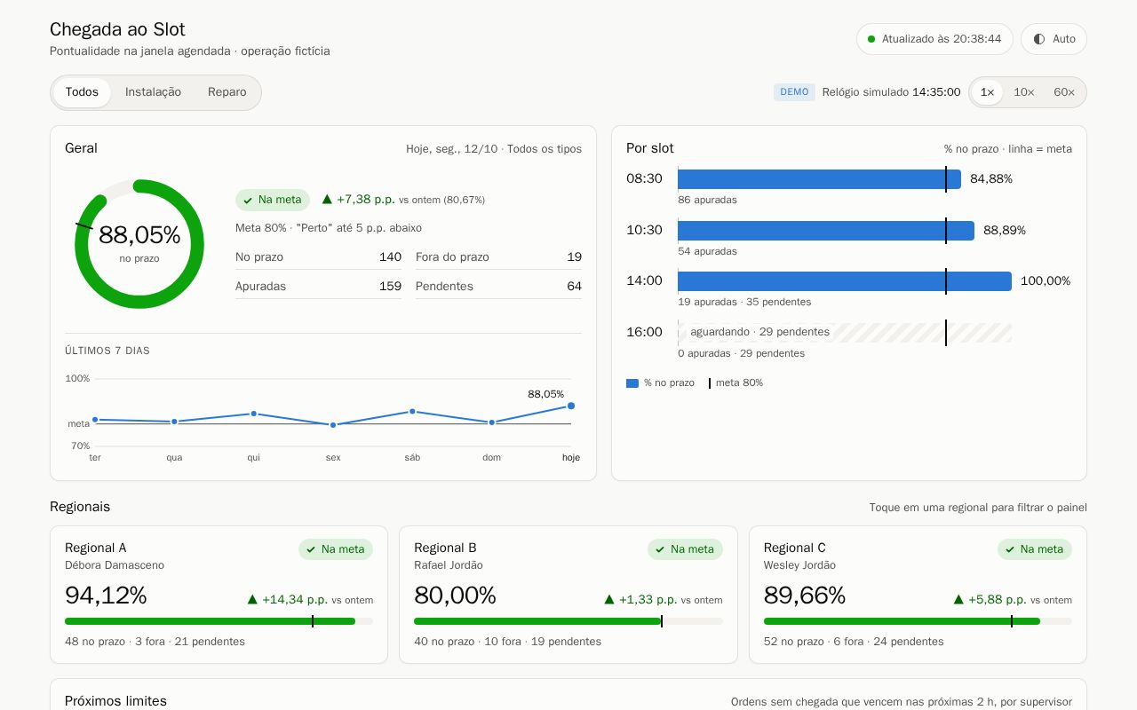Switch to the Reparo filter

click(x=227, y=92)
